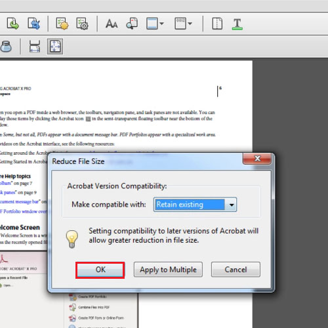
Task: Click the page with dotted split line icon
Action: click(x=217, y=24)
